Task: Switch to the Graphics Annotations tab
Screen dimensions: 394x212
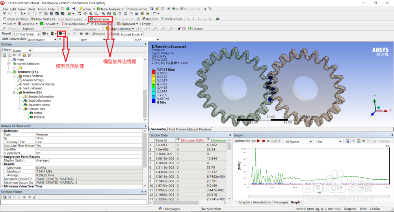Action: [x=255, y=202]
